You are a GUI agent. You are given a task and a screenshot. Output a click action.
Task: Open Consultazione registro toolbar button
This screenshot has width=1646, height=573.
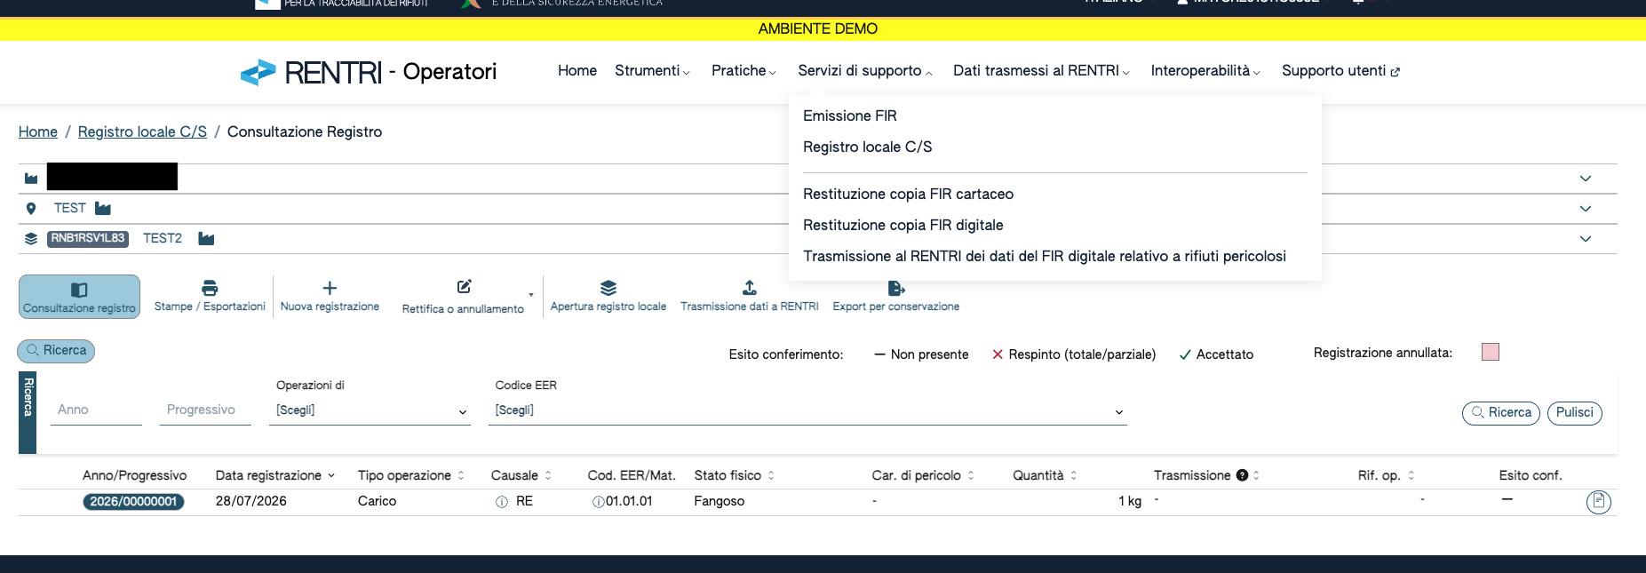(79, 297)
